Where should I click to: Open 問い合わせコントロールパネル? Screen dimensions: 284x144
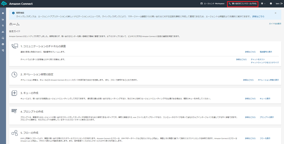[x=243, y=4]
